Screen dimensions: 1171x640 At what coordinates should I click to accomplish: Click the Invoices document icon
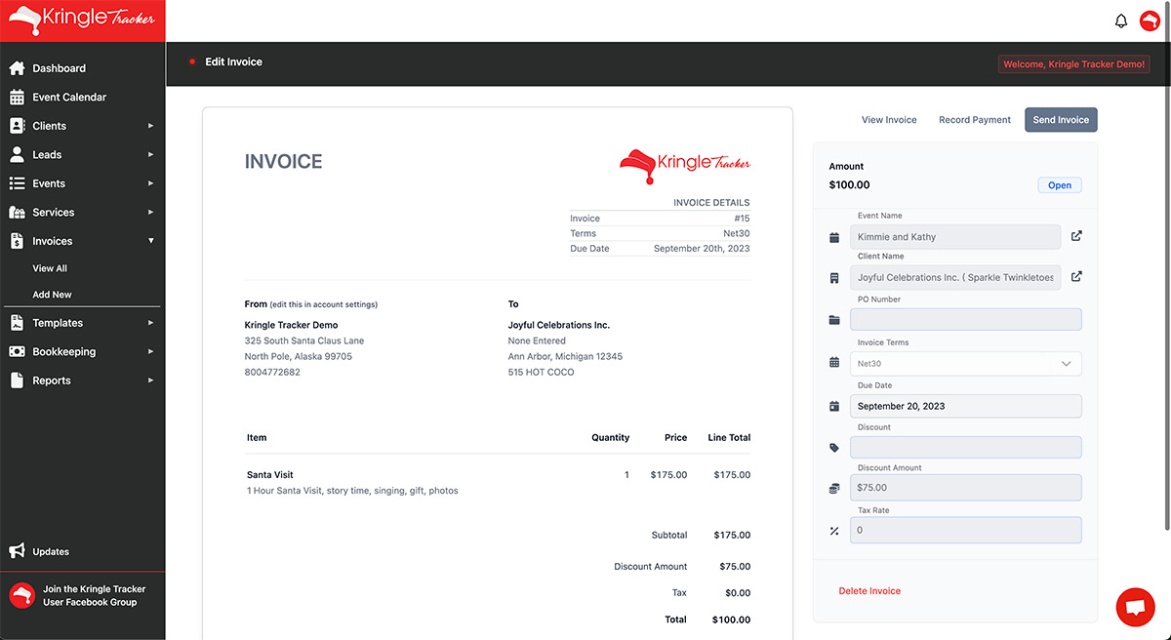[x=17, y=241]
